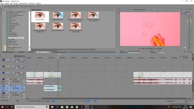The height and width of the screenshot is (109, 194).
Task: Click Pause in the preview window
Action: click(149, 49)
